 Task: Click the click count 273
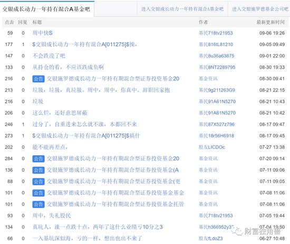(x=9, y=136)
